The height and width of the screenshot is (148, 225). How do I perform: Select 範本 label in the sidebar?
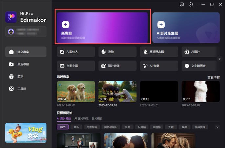20,76
